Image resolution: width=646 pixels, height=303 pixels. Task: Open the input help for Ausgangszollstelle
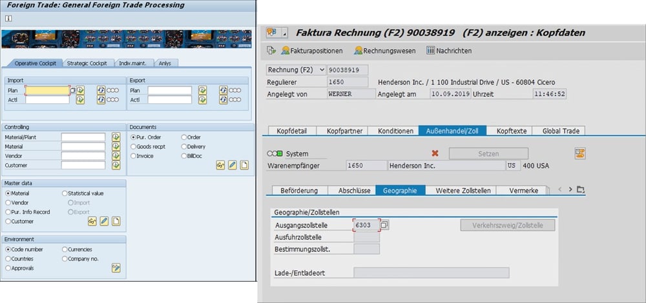tap(384, 225)
